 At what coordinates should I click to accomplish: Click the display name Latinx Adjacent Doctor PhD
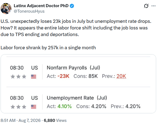[41, 6]
